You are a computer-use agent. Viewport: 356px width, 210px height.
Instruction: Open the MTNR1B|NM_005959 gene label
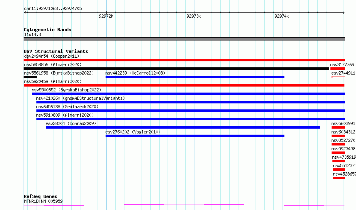coord(43,201)
